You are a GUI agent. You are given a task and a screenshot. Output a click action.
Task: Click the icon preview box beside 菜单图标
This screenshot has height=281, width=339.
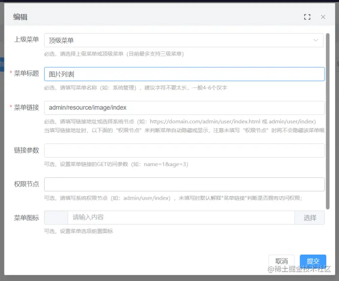click(x=56, y=217)
